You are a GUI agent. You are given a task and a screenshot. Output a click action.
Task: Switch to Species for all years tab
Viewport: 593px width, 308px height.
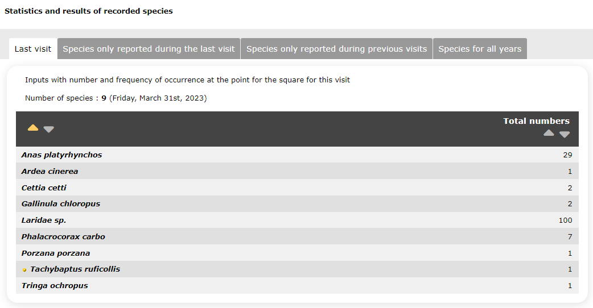pos(480,49)
